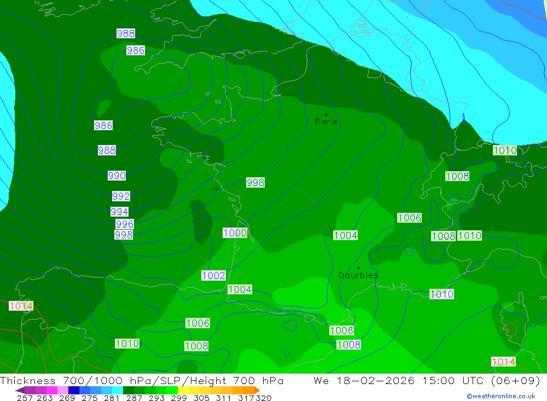The height and width of the screenshot is (401, 547).
Task: Pick the light pink legend swatch
Action: tap(63, 390)
